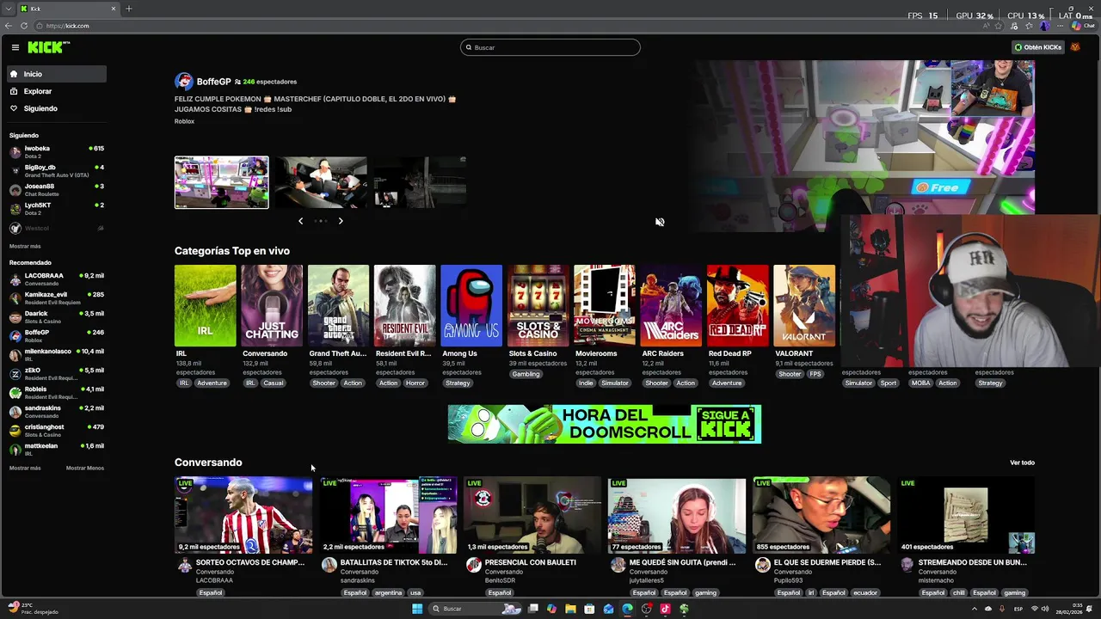
Task: Reload the page with the refresh icon
Action: tap(23, 26)
